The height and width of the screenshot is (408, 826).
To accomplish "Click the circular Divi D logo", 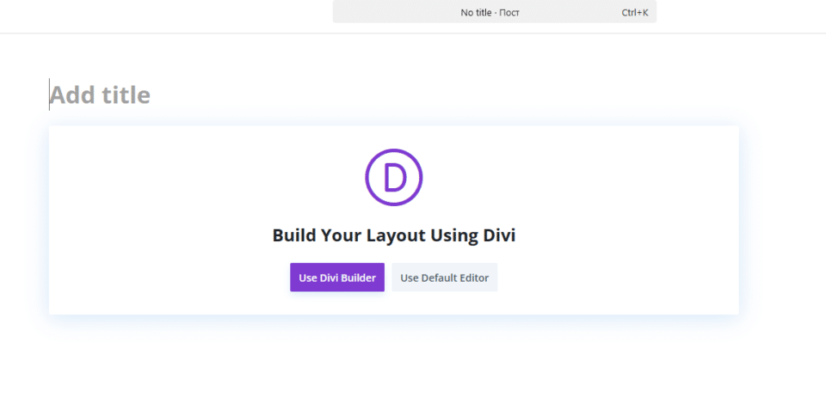I will [394, 178].
